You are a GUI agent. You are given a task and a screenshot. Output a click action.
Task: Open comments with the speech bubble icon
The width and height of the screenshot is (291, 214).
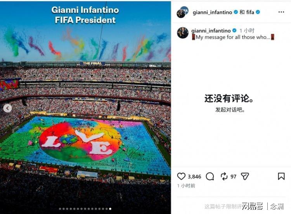pyautogui.click(x=210, y=176)
